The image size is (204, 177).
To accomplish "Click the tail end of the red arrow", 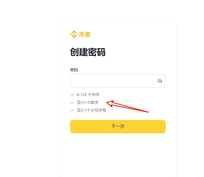I will coord(148,112).
